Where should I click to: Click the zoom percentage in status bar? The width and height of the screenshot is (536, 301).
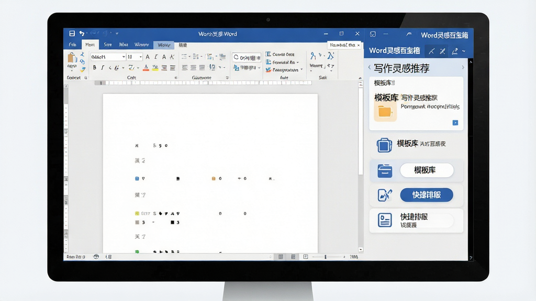354,257
